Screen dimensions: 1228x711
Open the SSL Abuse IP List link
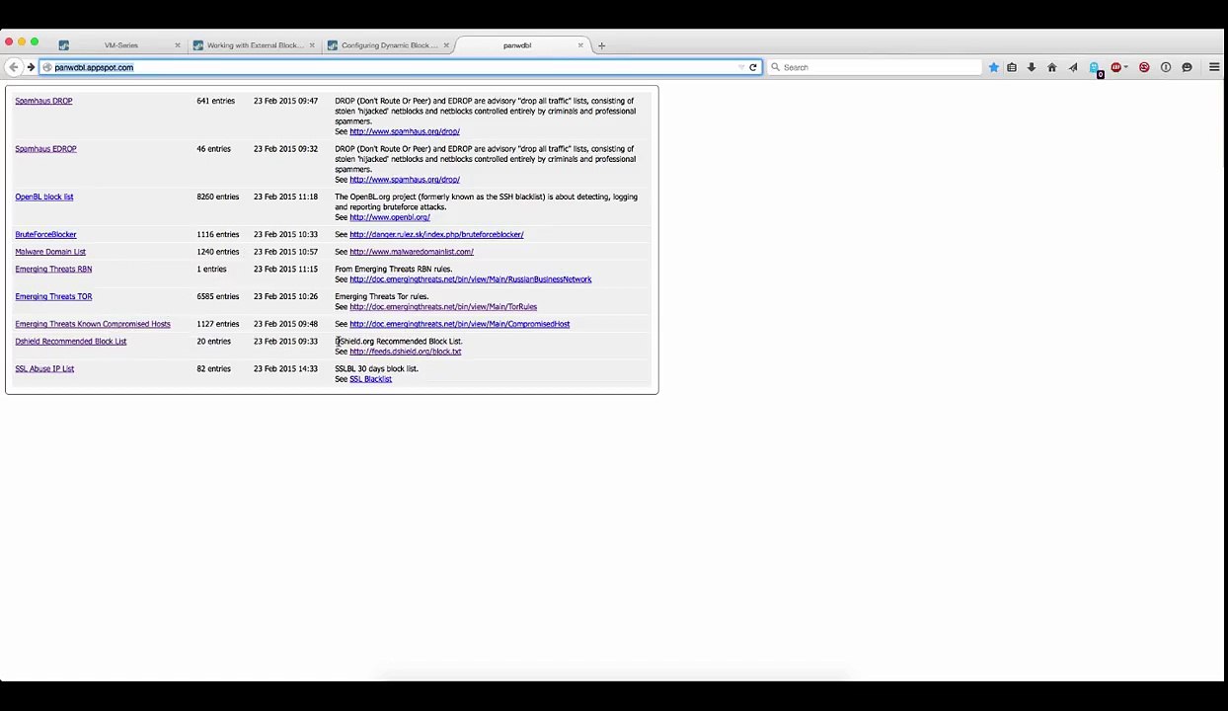[44, 369]
